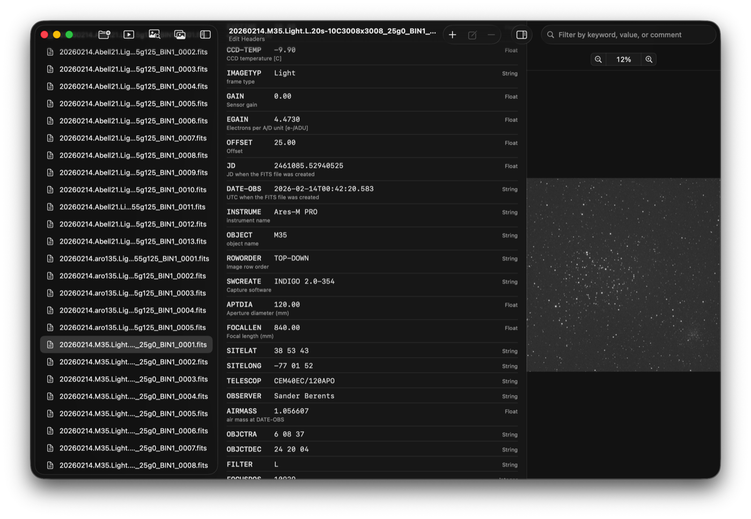Toggle the right image preview panel

(x=521, y=35)
